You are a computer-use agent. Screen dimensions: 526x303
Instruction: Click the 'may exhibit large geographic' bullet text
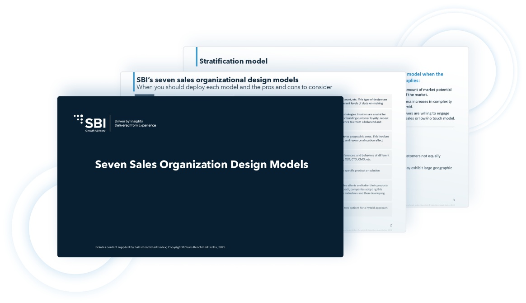[x=428, y=168]
